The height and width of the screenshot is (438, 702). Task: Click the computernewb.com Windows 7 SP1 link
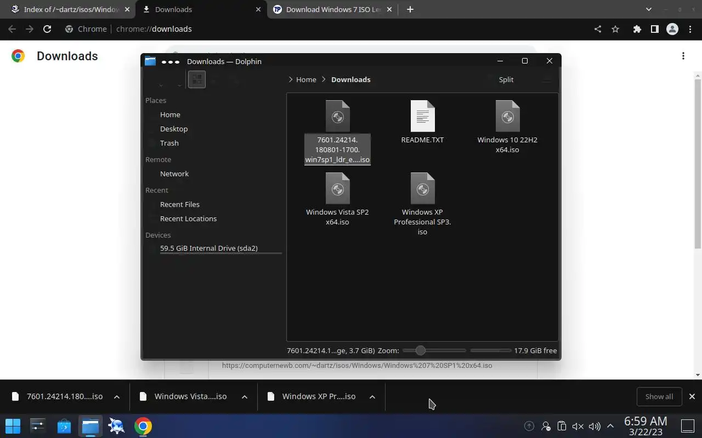pyautogui.click(x=357, y=365)
